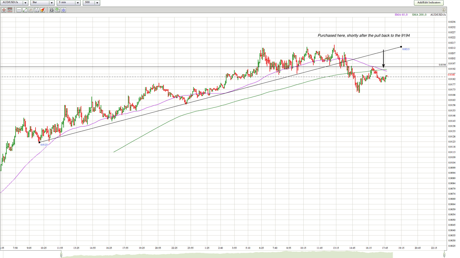Viewport: 460px width, 258px height.
Task: Grab the left handle of range slider
Action: [61, 255]
